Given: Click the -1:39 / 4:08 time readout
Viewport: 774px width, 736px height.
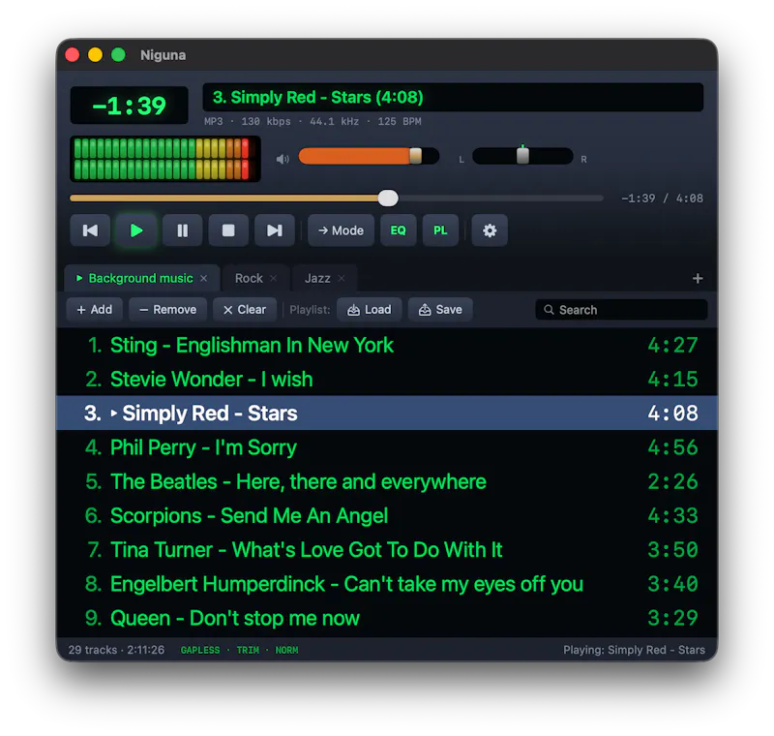Looking at the screenshot, I should pyautogui.click(x=662, y=199).
